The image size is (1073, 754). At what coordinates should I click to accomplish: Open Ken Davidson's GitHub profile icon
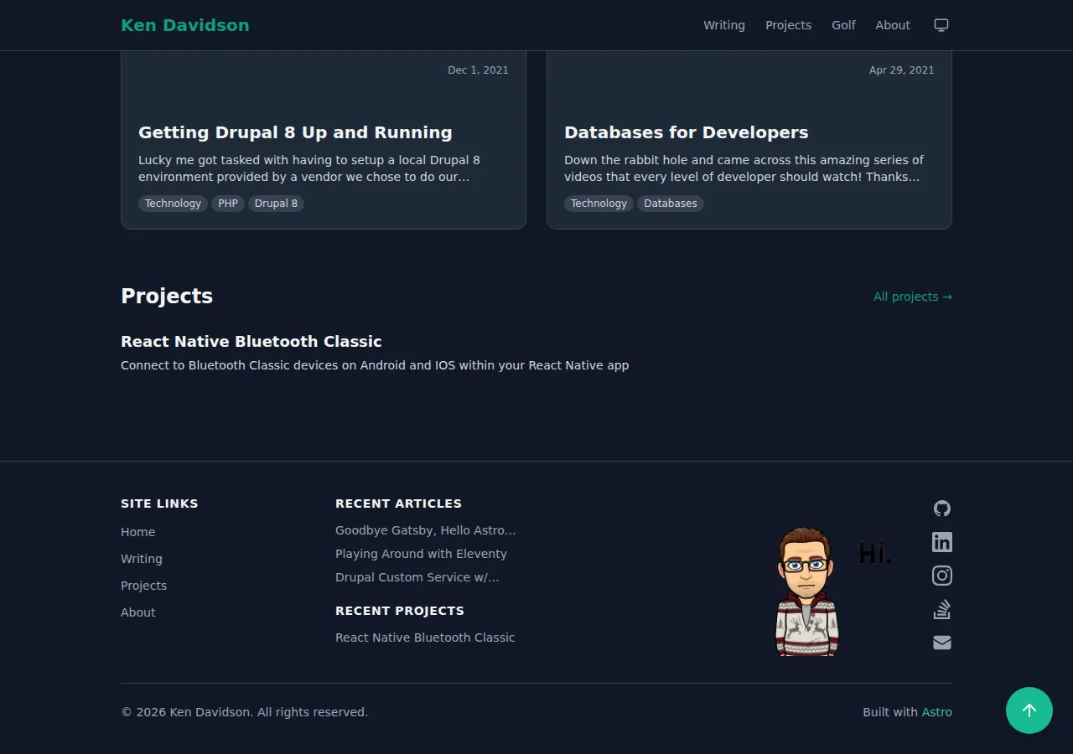941,509
